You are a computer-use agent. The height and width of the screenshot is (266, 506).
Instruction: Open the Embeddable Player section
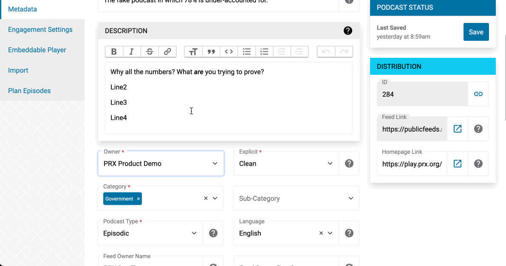pyautogui.click(x=37, y=50)
